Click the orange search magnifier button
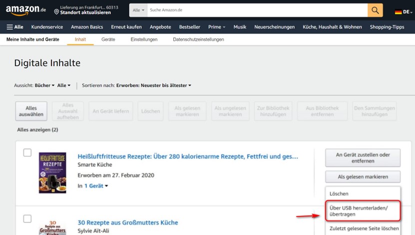This screenshot has width=415, height=235. click(x=375, y=10)
